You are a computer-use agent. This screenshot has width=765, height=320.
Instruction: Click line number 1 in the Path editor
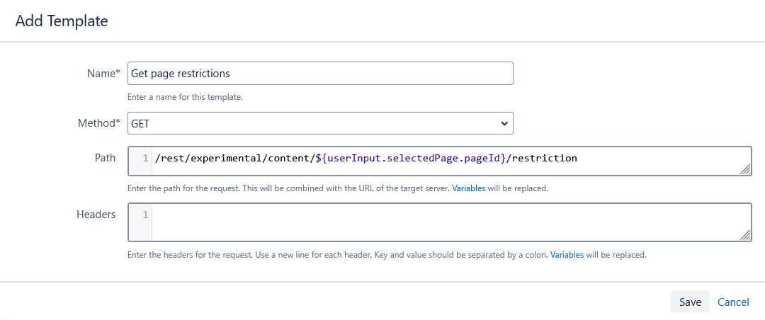(145, 159)
